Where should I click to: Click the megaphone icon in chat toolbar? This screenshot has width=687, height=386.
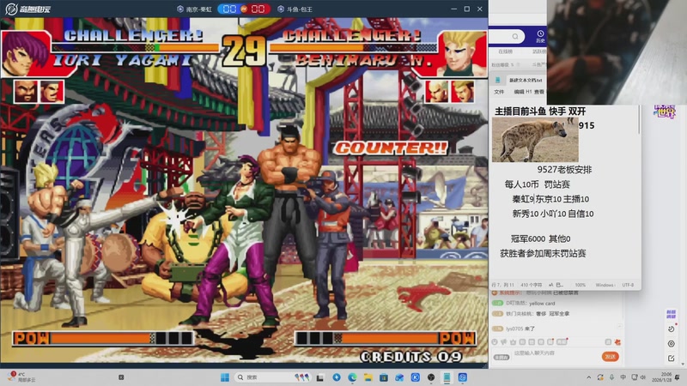(504, 341)
